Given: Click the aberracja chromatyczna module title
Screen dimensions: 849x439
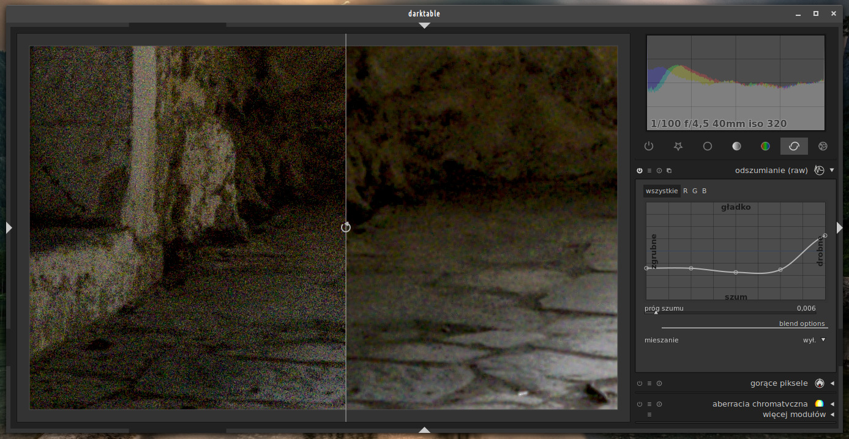Looking at the screenshot, I should [760, 404].
